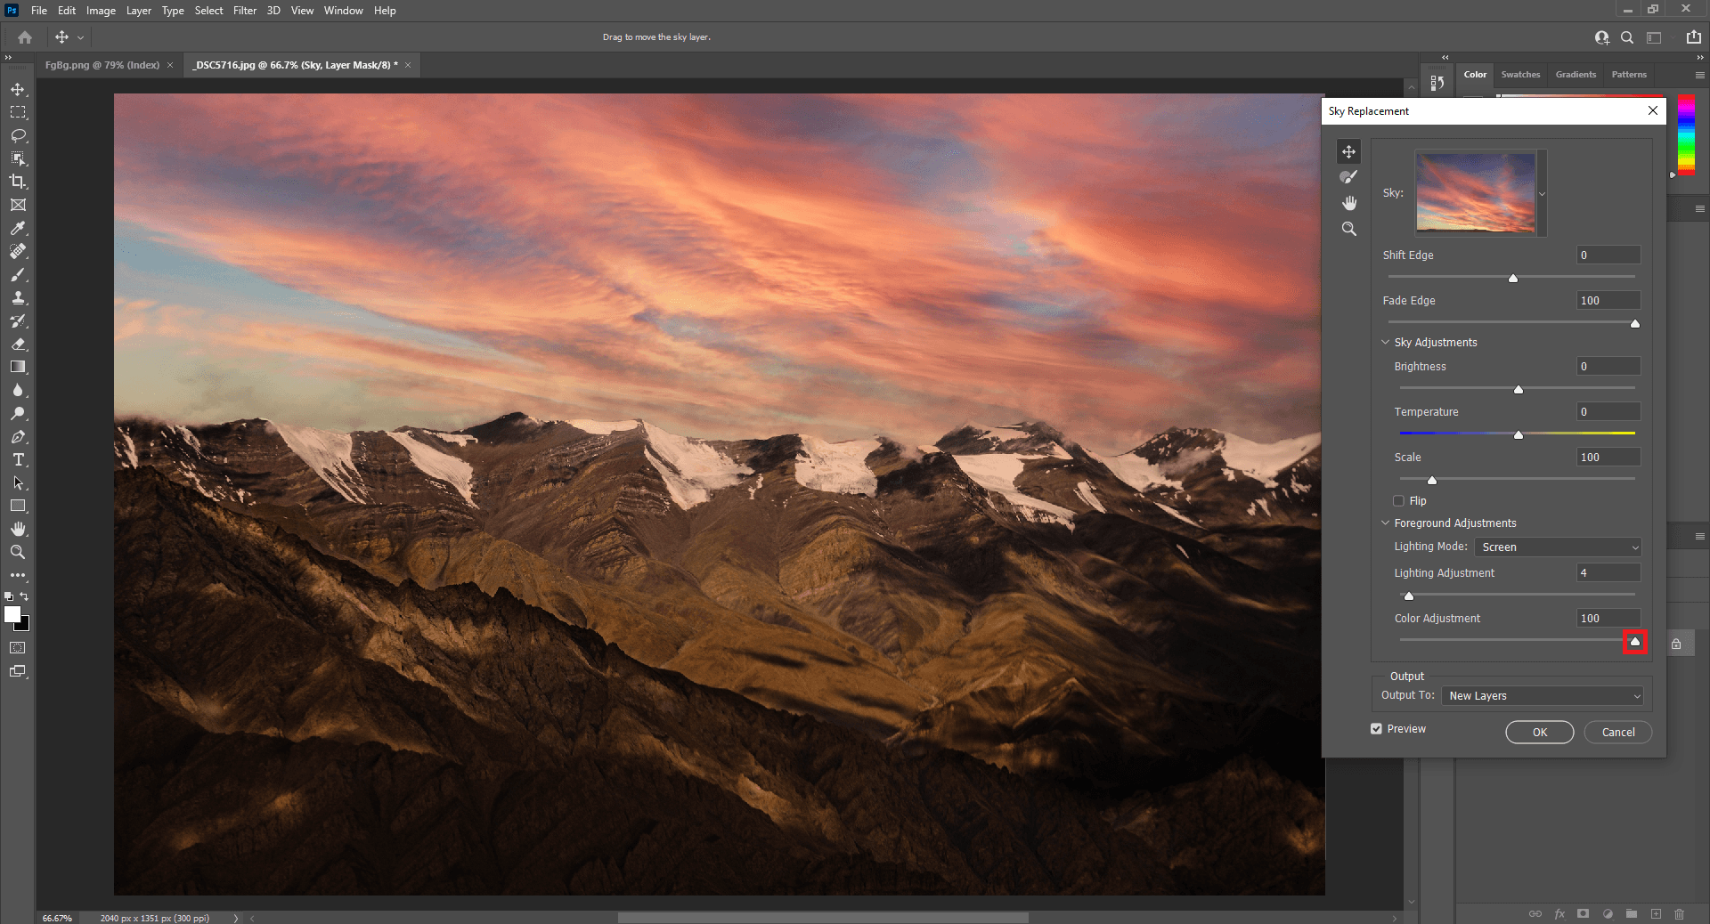Select the Crop tool in left toolbar

click(x=18, y=182)
